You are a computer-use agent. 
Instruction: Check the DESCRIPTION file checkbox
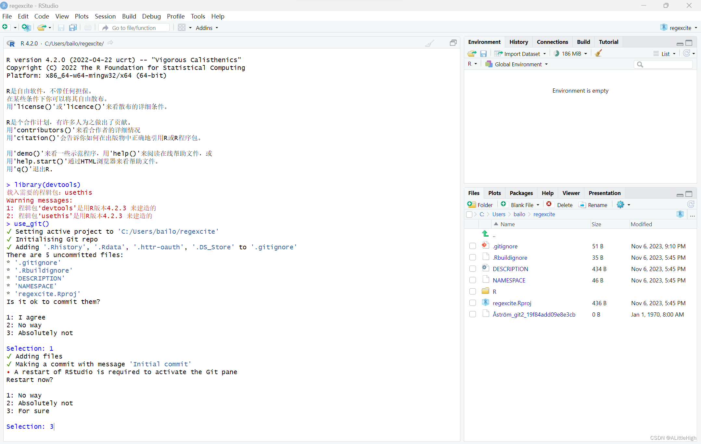[473, 269]
